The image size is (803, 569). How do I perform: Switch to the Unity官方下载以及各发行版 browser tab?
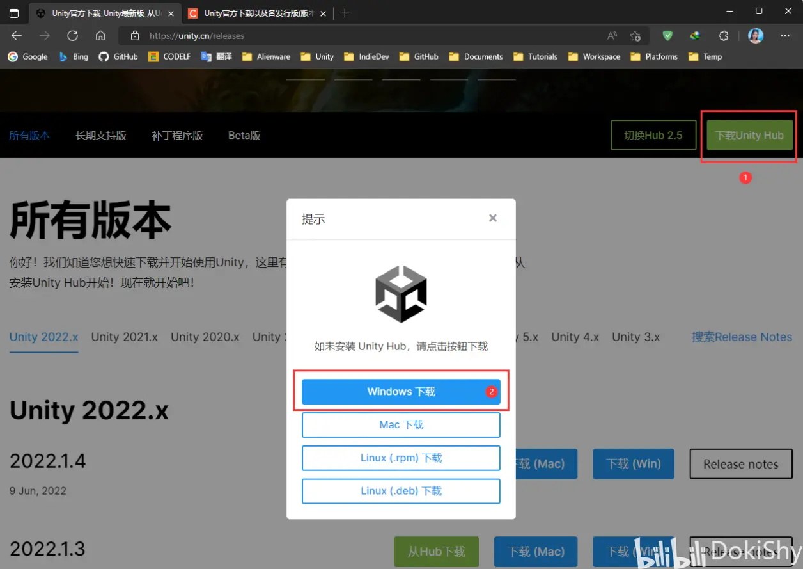coord(257,13)
